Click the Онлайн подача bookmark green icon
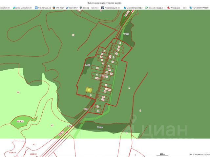210x157 pixels. tap(147, 8)
